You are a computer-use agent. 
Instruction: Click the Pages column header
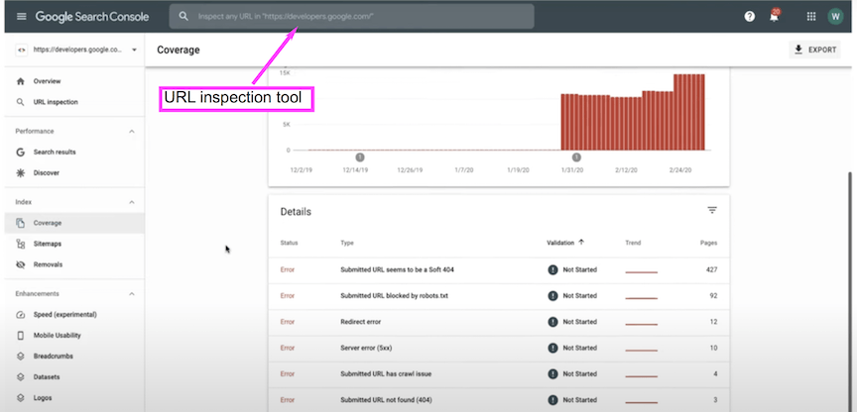[x=709, y=243]
